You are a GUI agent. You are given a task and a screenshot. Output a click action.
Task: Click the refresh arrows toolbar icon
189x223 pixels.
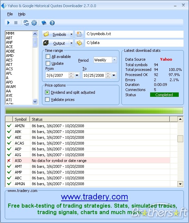(x=26, y=23)
